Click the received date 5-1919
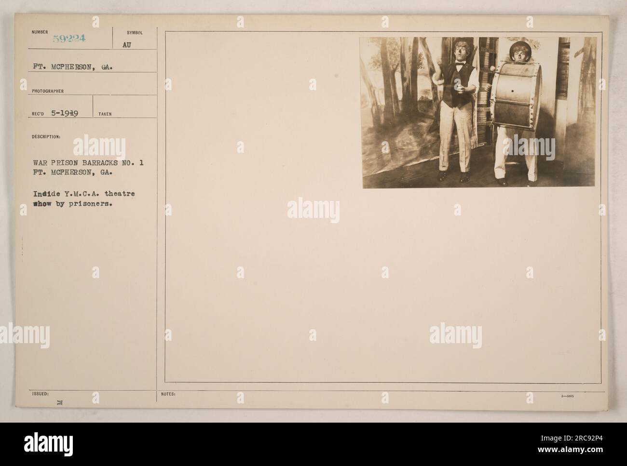Screen dimensions: 627x466 [65, 114]
